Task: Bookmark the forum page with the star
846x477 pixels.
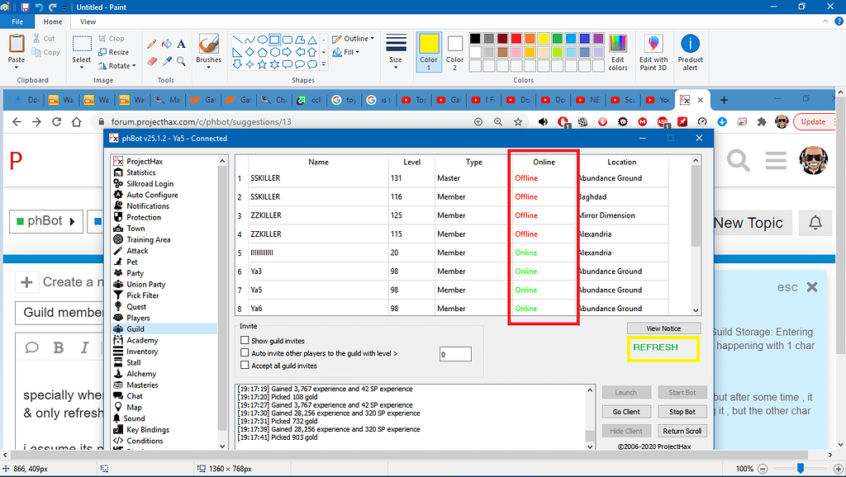Action: pyautogui.click(x=518, y=122)
